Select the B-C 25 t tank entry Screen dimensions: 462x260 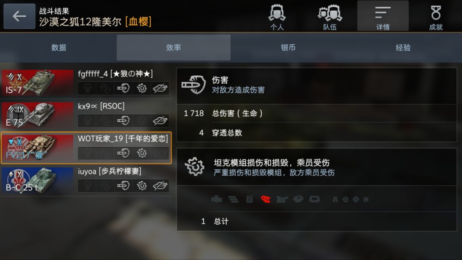pyautogui.click(x=86, y=180)
